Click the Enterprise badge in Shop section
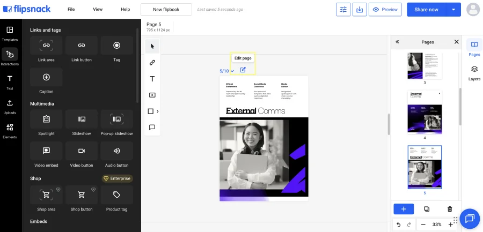This screenshot has width=483, height=232. [x=118, y=178]
